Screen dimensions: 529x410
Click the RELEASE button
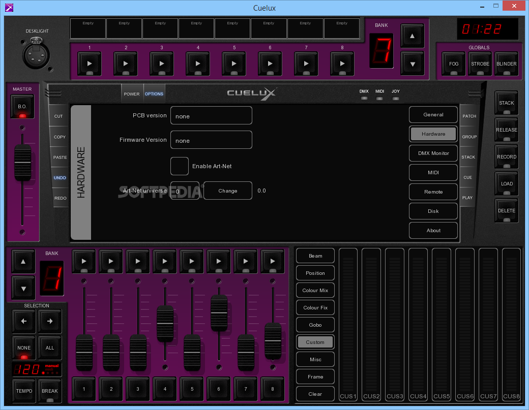[507, 130]
